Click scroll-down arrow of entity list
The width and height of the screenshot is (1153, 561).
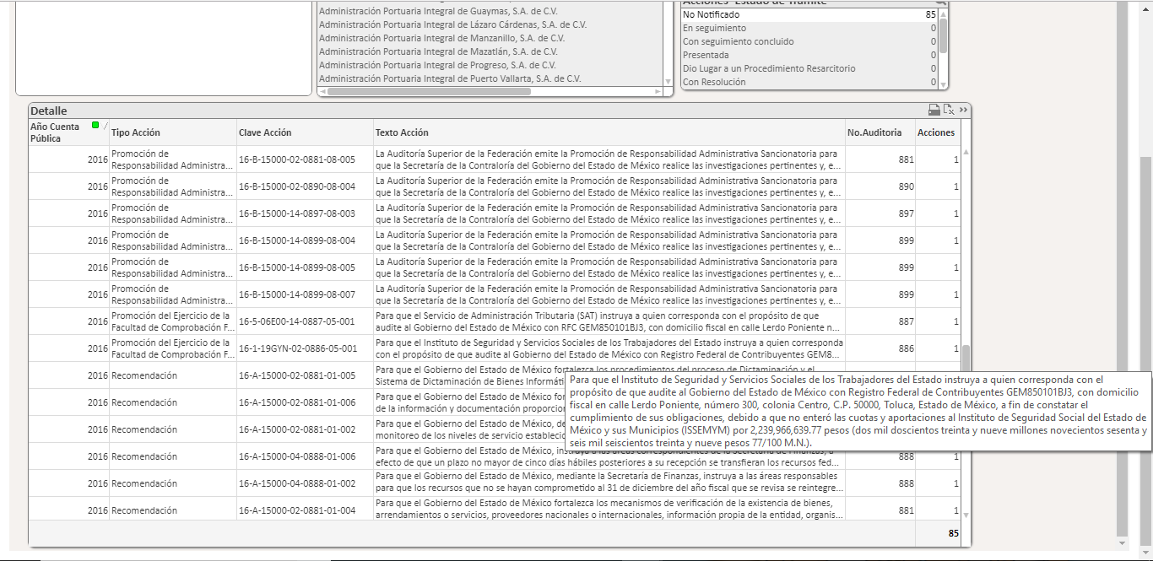(x=669, y=82)
